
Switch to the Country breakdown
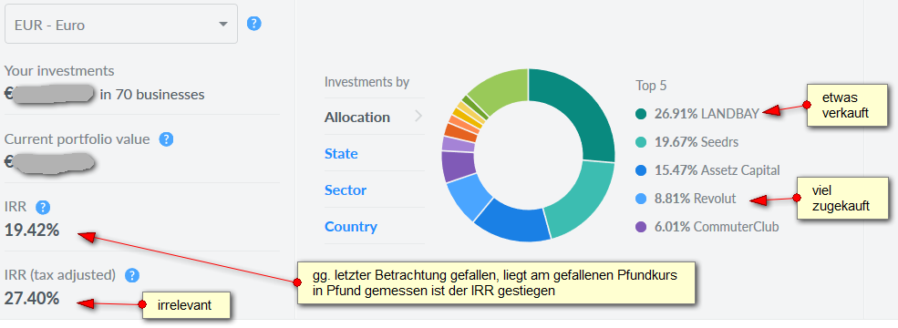[350, 227]
